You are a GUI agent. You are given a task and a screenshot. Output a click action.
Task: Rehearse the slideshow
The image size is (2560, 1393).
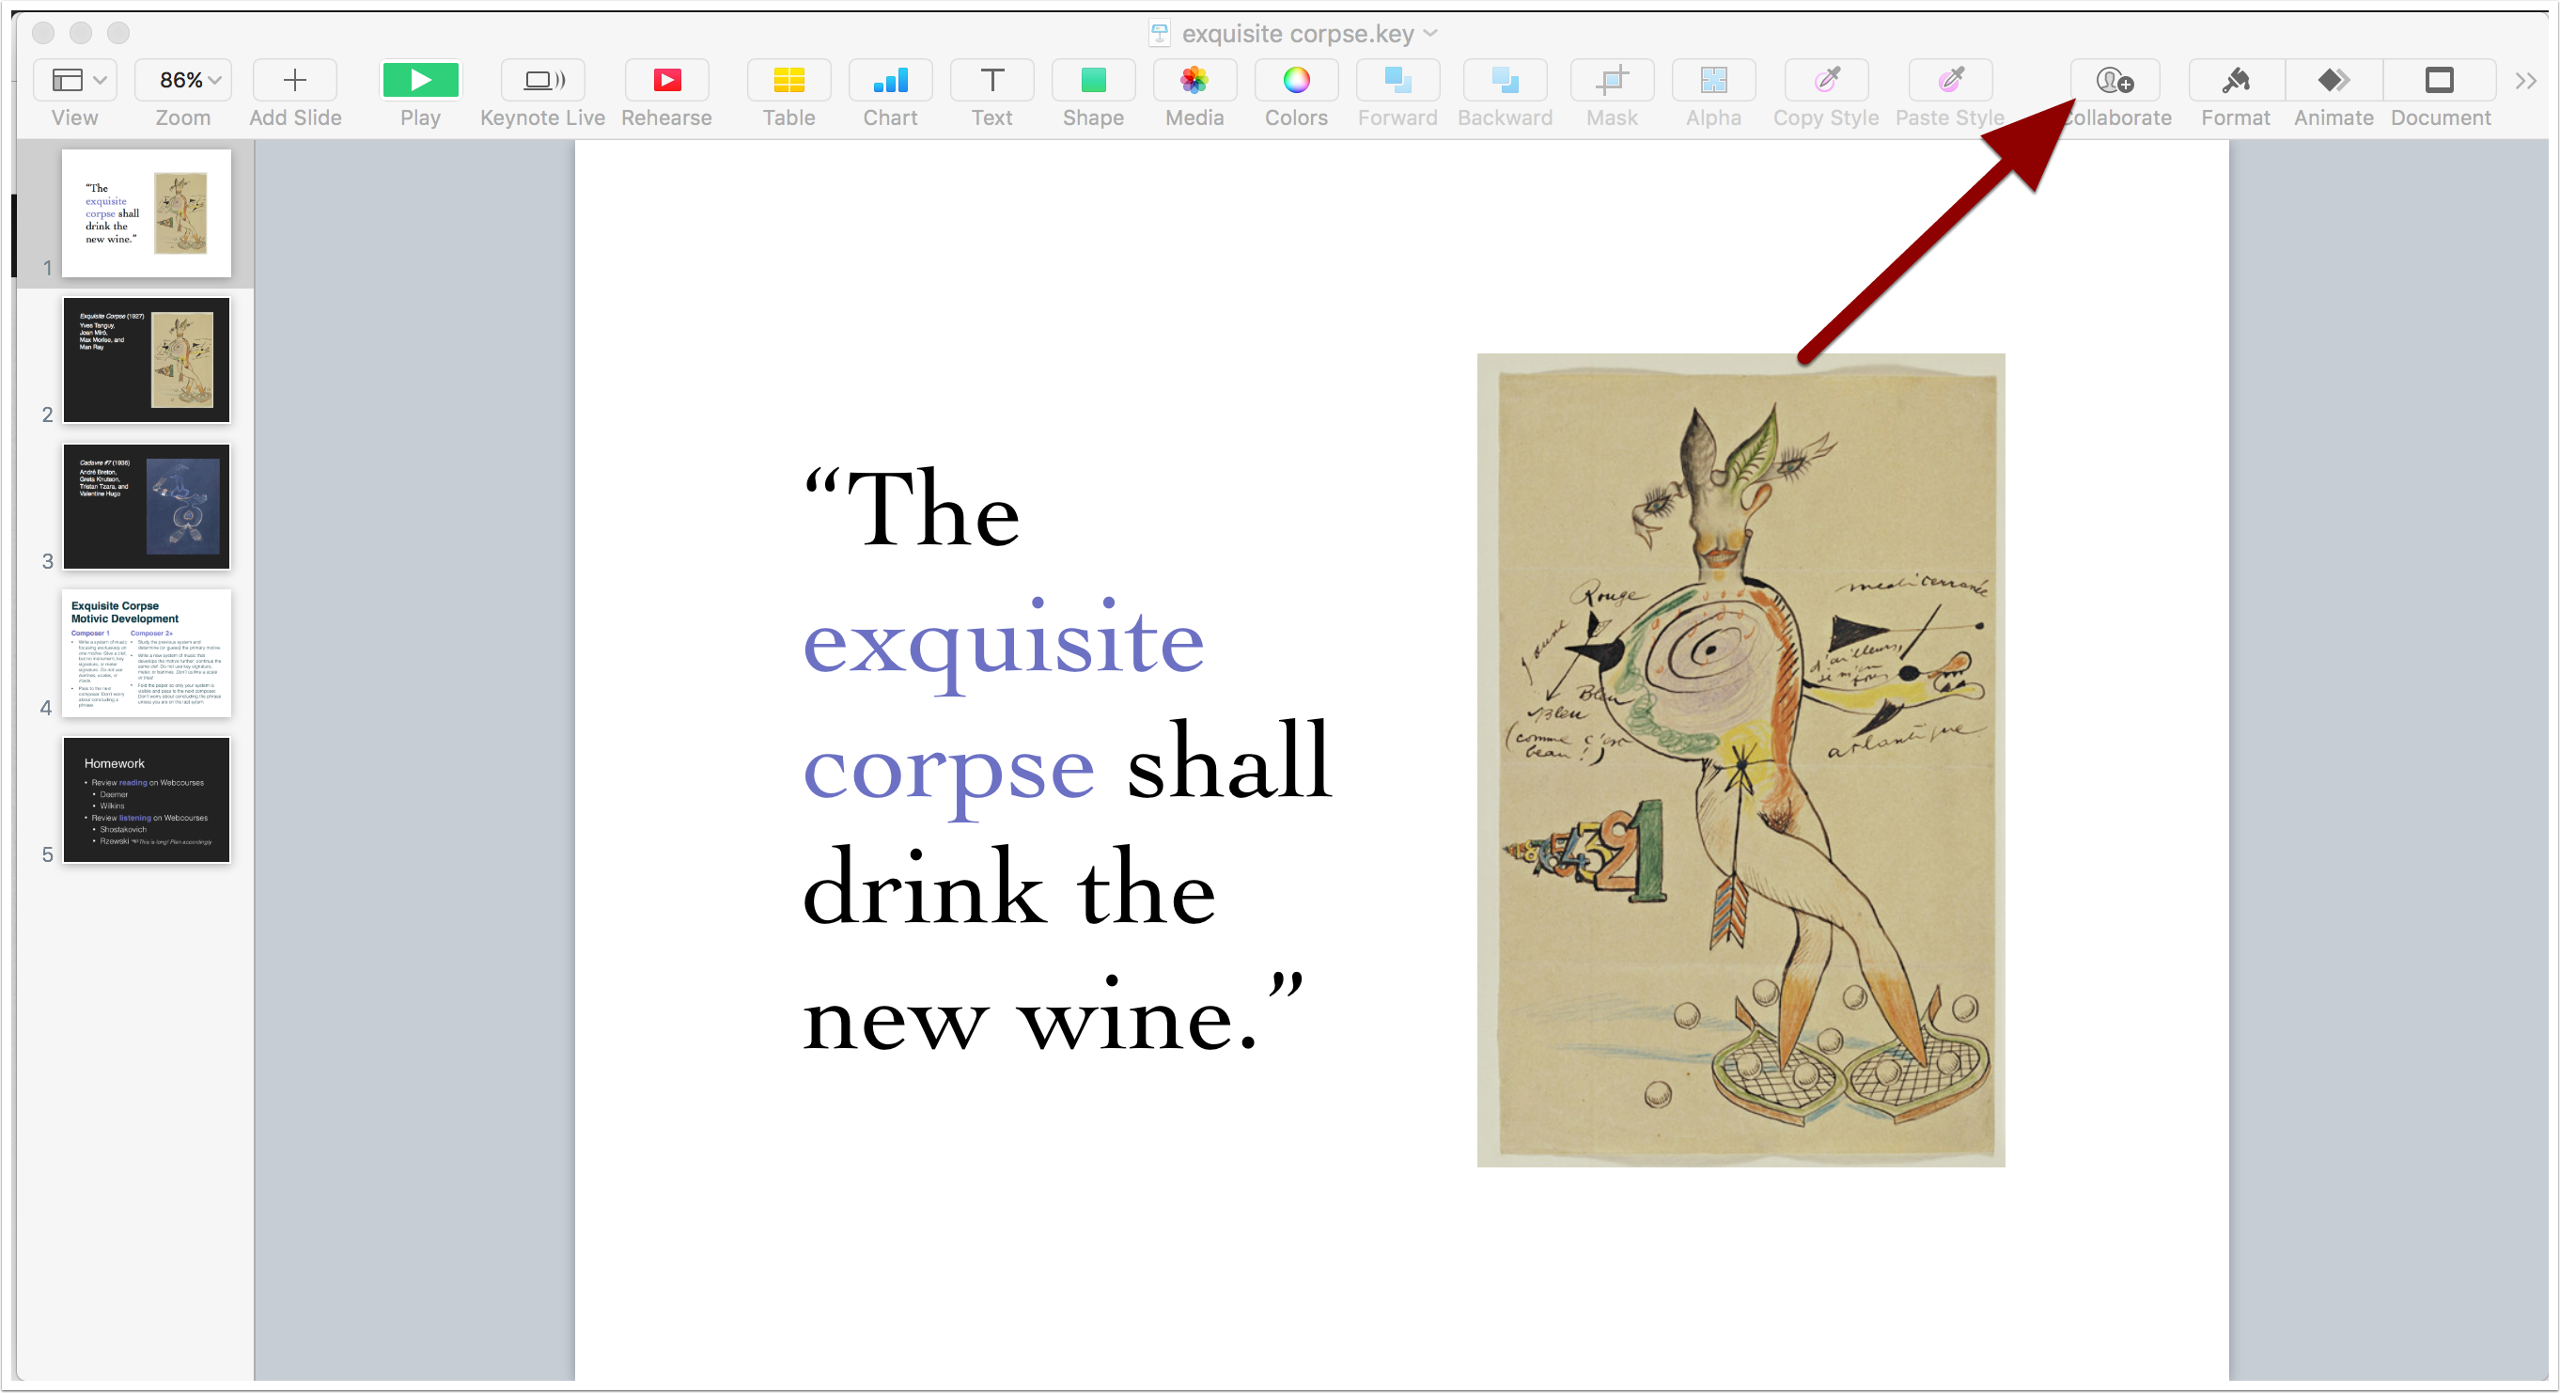667,80
